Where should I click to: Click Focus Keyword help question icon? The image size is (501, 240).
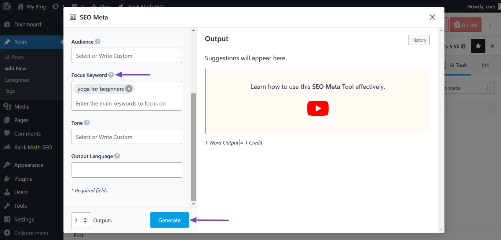point(111,75)
